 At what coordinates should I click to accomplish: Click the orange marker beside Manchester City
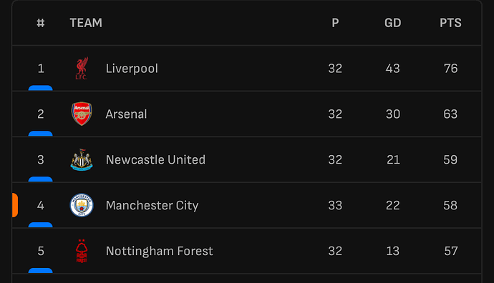(15, 205)
